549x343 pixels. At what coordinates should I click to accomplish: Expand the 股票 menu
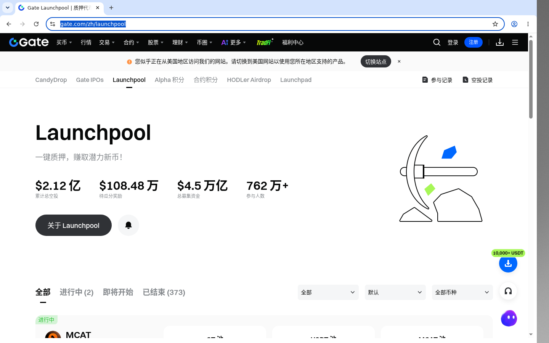(156, 42)
